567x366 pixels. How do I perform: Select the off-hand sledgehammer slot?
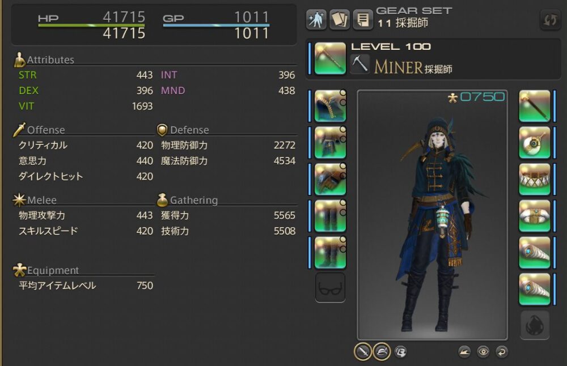coord(535,106)
